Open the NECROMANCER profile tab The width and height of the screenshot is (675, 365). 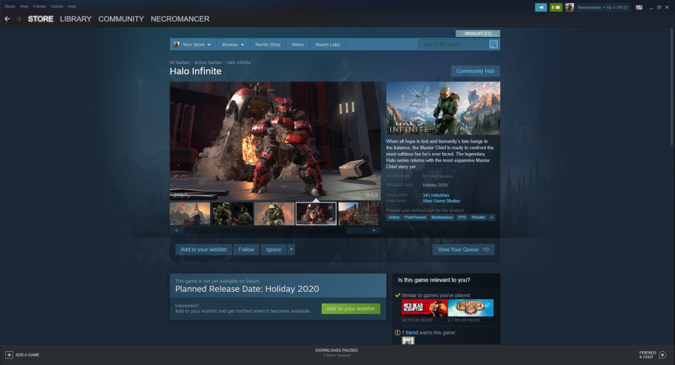[x=180, y=19]
